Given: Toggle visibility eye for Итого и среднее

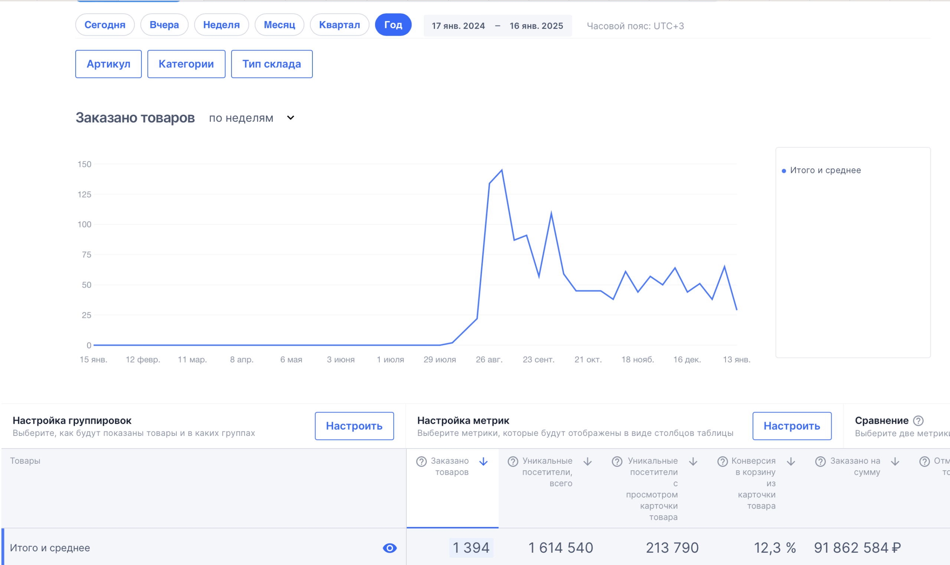Looking at the screenshot, I should point(390,548).
